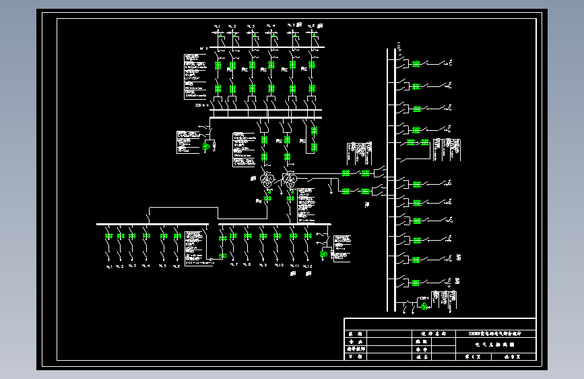Click the WL10 feeder label
Image resolution: width=584 pixels, height=379 pixels.
coord(280,265)
